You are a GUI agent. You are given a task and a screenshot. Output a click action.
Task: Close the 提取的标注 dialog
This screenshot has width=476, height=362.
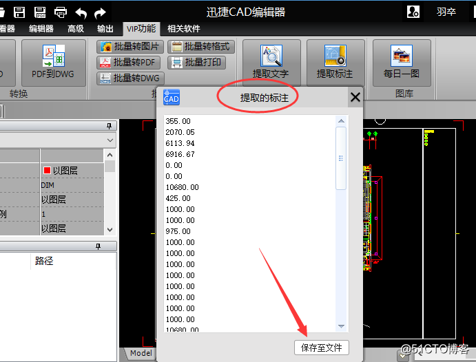355,97
